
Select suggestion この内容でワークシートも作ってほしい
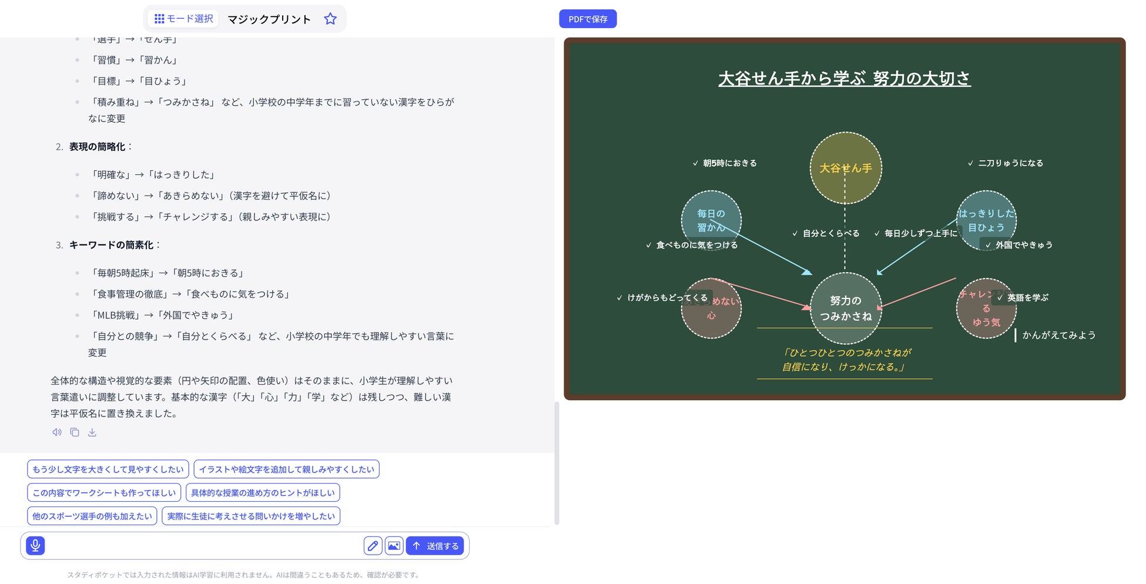pos(104,493)
